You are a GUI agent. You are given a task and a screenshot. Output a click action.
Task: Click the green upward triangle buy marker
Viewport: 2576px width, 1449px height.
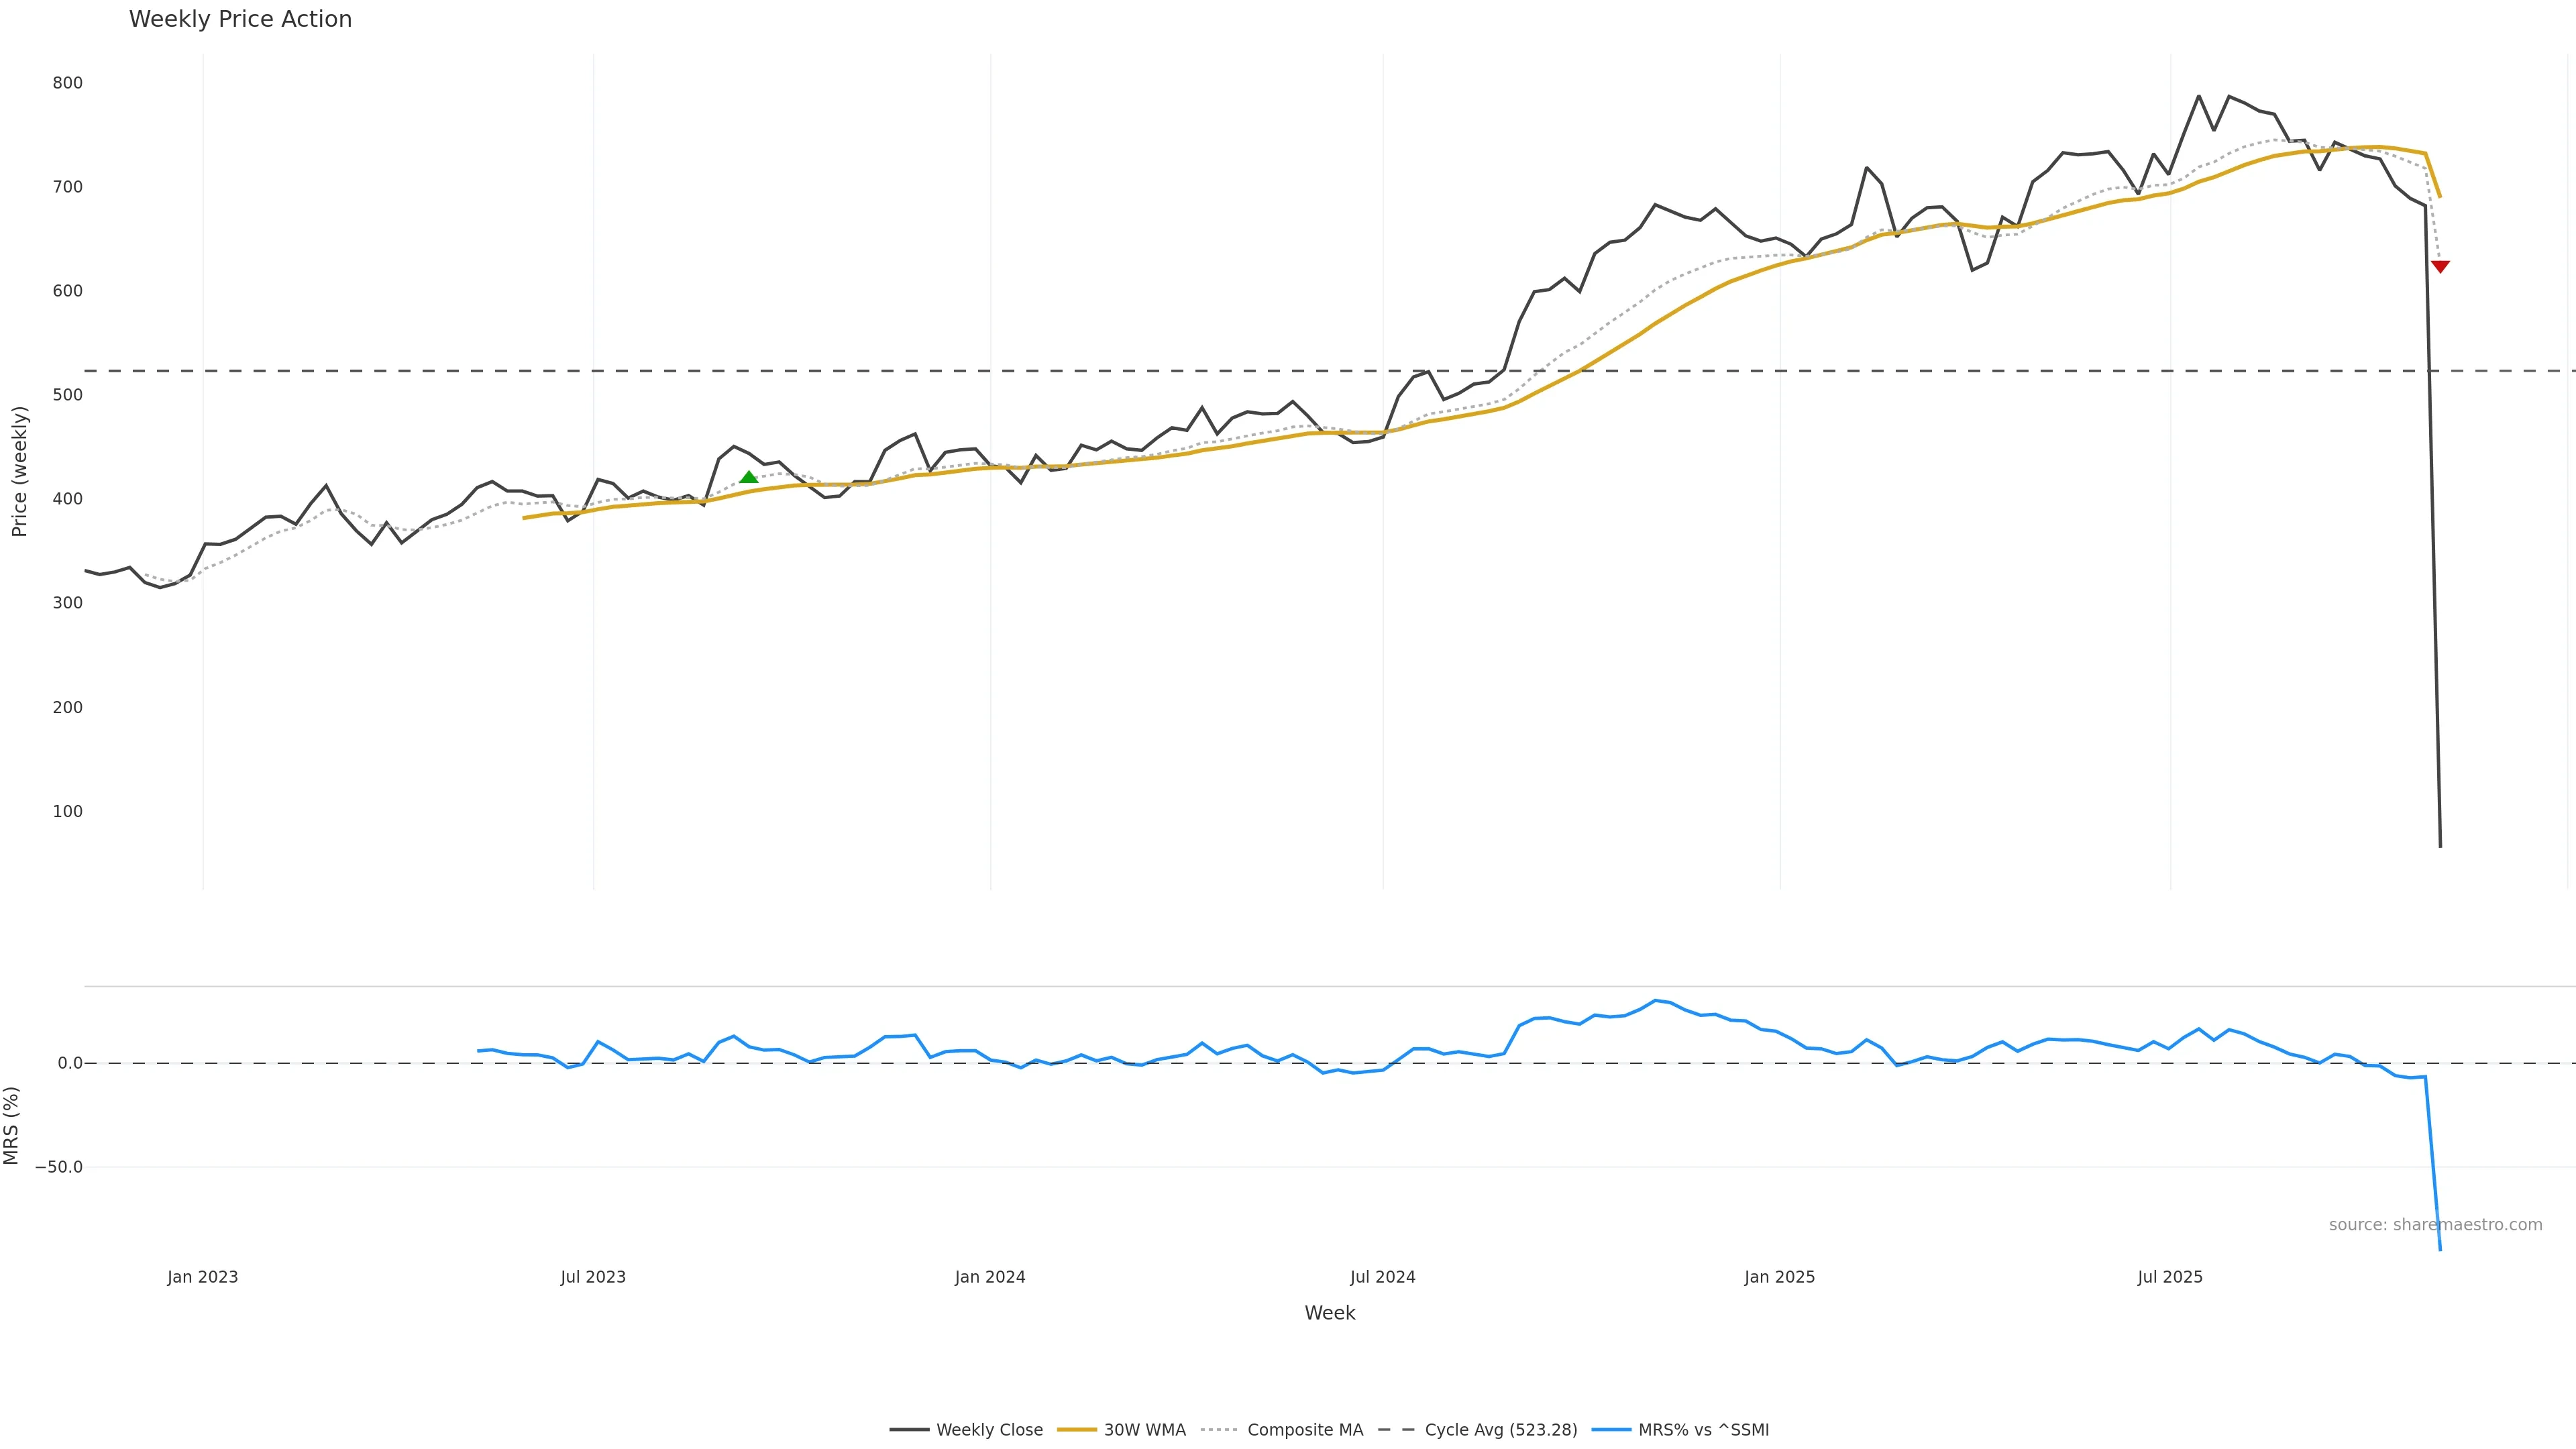(x=748, y=478)
